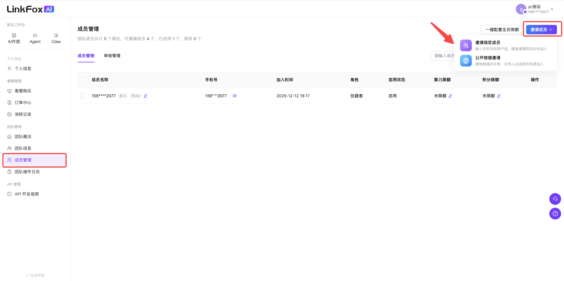Switch to the 审核管理 tab
The height and width of the screenshot is (281, 564).
[x=112, y=56]
